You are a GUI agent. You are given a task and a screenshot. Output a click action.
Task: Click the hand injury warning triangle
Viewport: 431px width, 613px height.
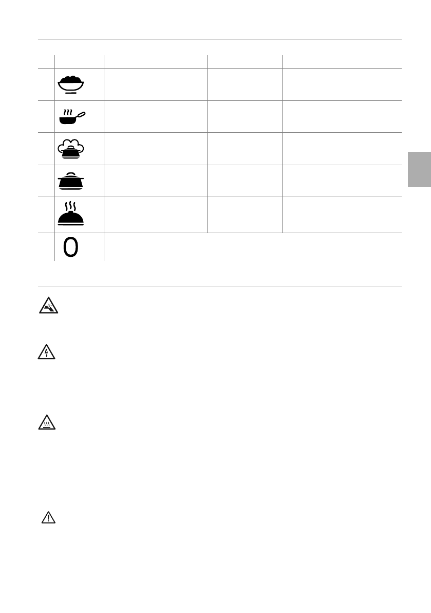pyautogui.click(x=49, y=307)
